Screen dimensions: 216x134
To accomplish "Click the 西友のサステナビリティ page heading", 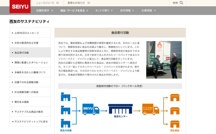I will click(29, 22).
